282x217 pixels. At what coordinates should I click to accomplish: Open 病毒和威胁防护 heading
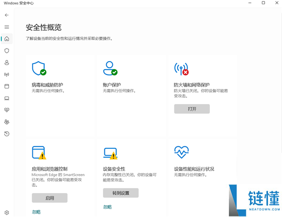(47, 85)
